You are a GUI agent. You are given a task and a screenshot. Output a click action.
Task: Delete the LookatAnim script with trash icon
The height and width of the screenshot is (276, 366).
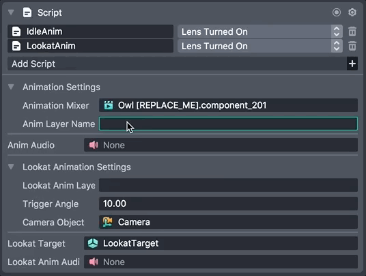click(352, 46)
